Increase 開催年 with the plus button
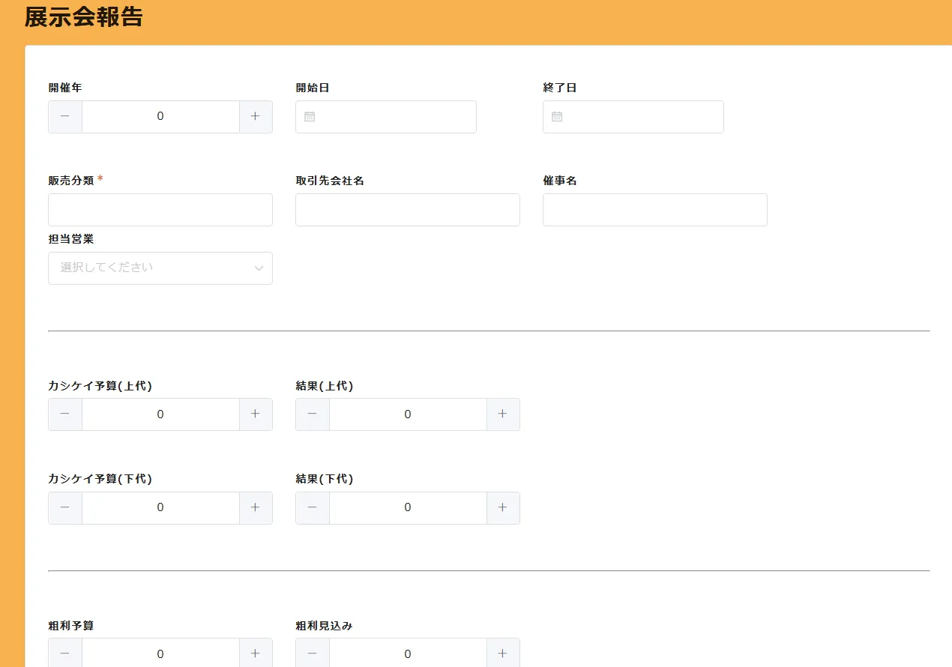 (x=256, y=117)
